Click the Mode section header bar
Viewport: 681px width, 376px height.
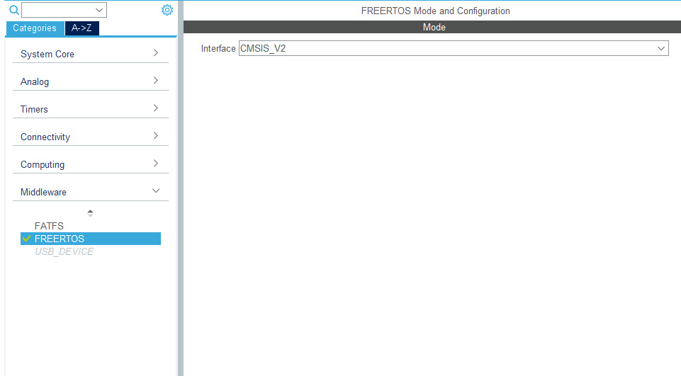coord(432,27)
